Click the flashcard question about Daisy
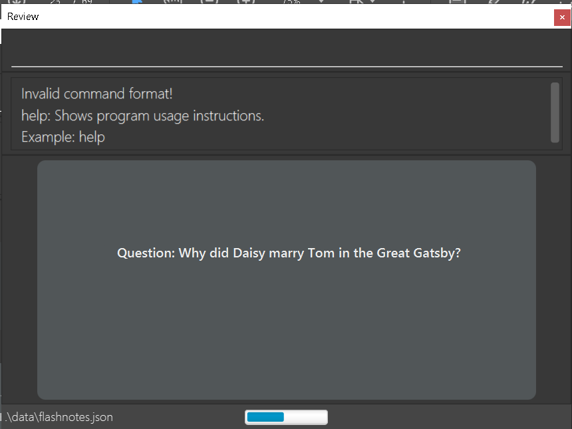The image size is (572, 429). [x=289, y=253]
